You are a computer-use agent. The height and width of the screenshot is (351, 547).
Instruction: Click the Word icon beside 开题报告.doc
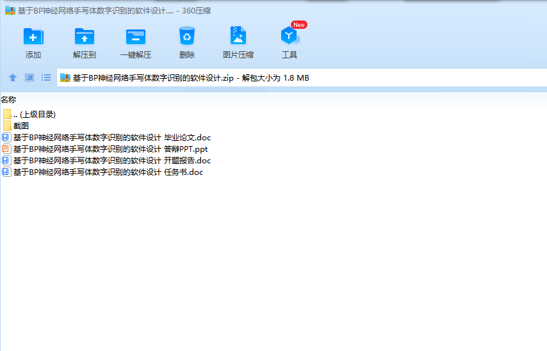6,161
